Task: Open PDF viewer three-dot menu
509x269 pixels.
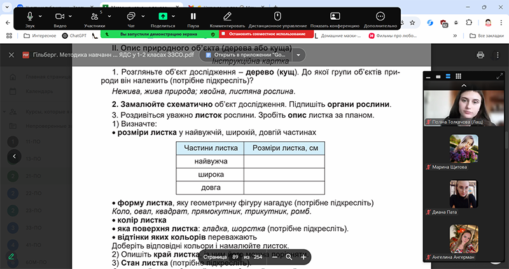Action: [497, 55]
